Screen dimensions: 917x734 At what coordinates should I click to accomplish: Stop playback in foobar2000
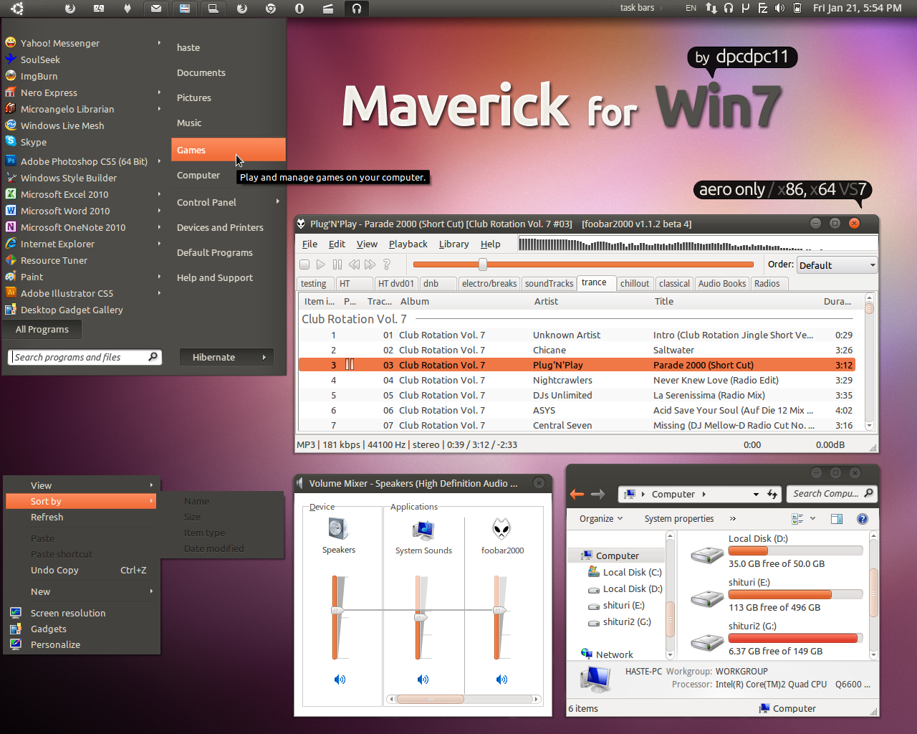pyautogui.click(x=304, y=264)
